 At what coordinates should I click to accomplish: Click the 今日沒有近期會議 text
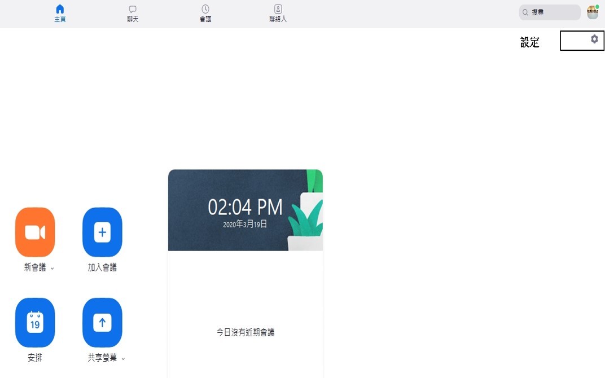tap(245, 332)
